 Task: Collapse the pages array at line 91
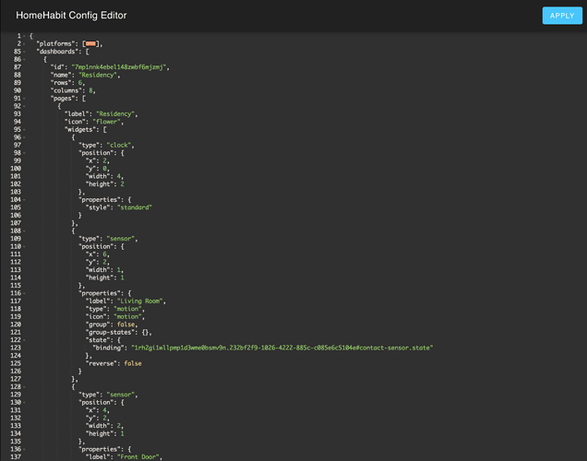coord(25,99)
